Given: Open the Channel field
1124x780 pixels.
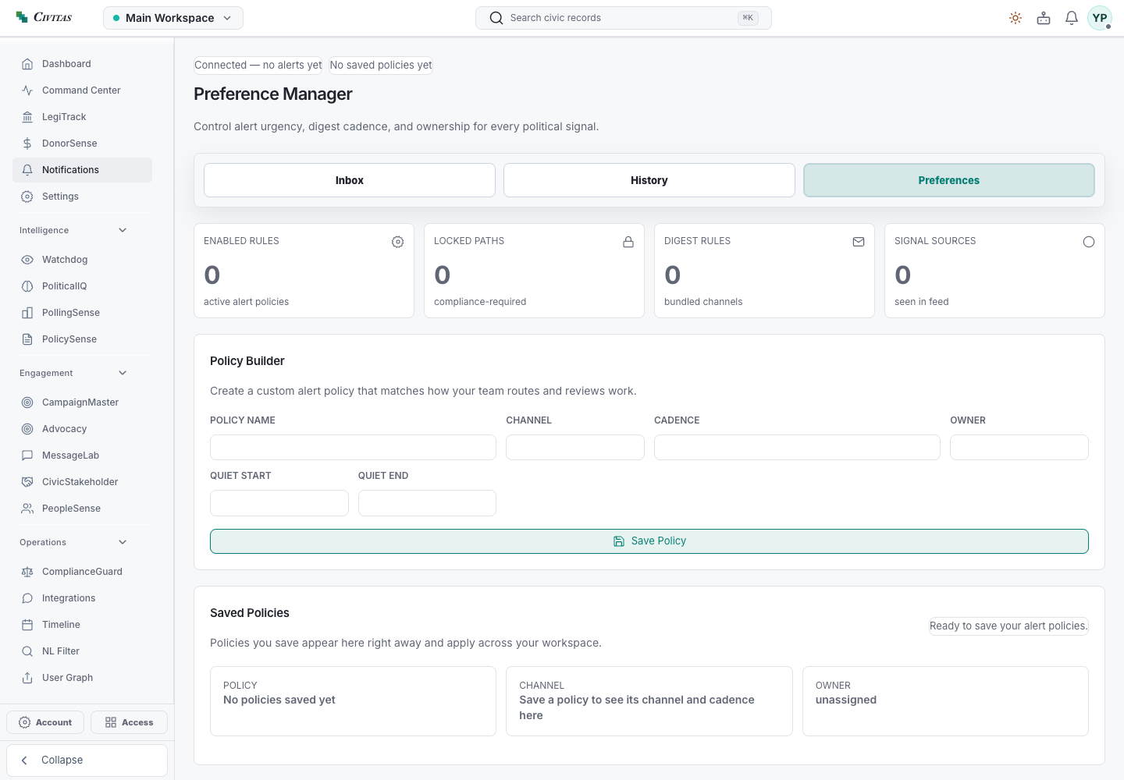Looking at the screenshot, I should (x=575, y=448).
